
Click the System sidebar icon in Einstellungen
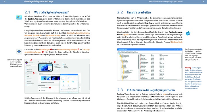(26, 68)
